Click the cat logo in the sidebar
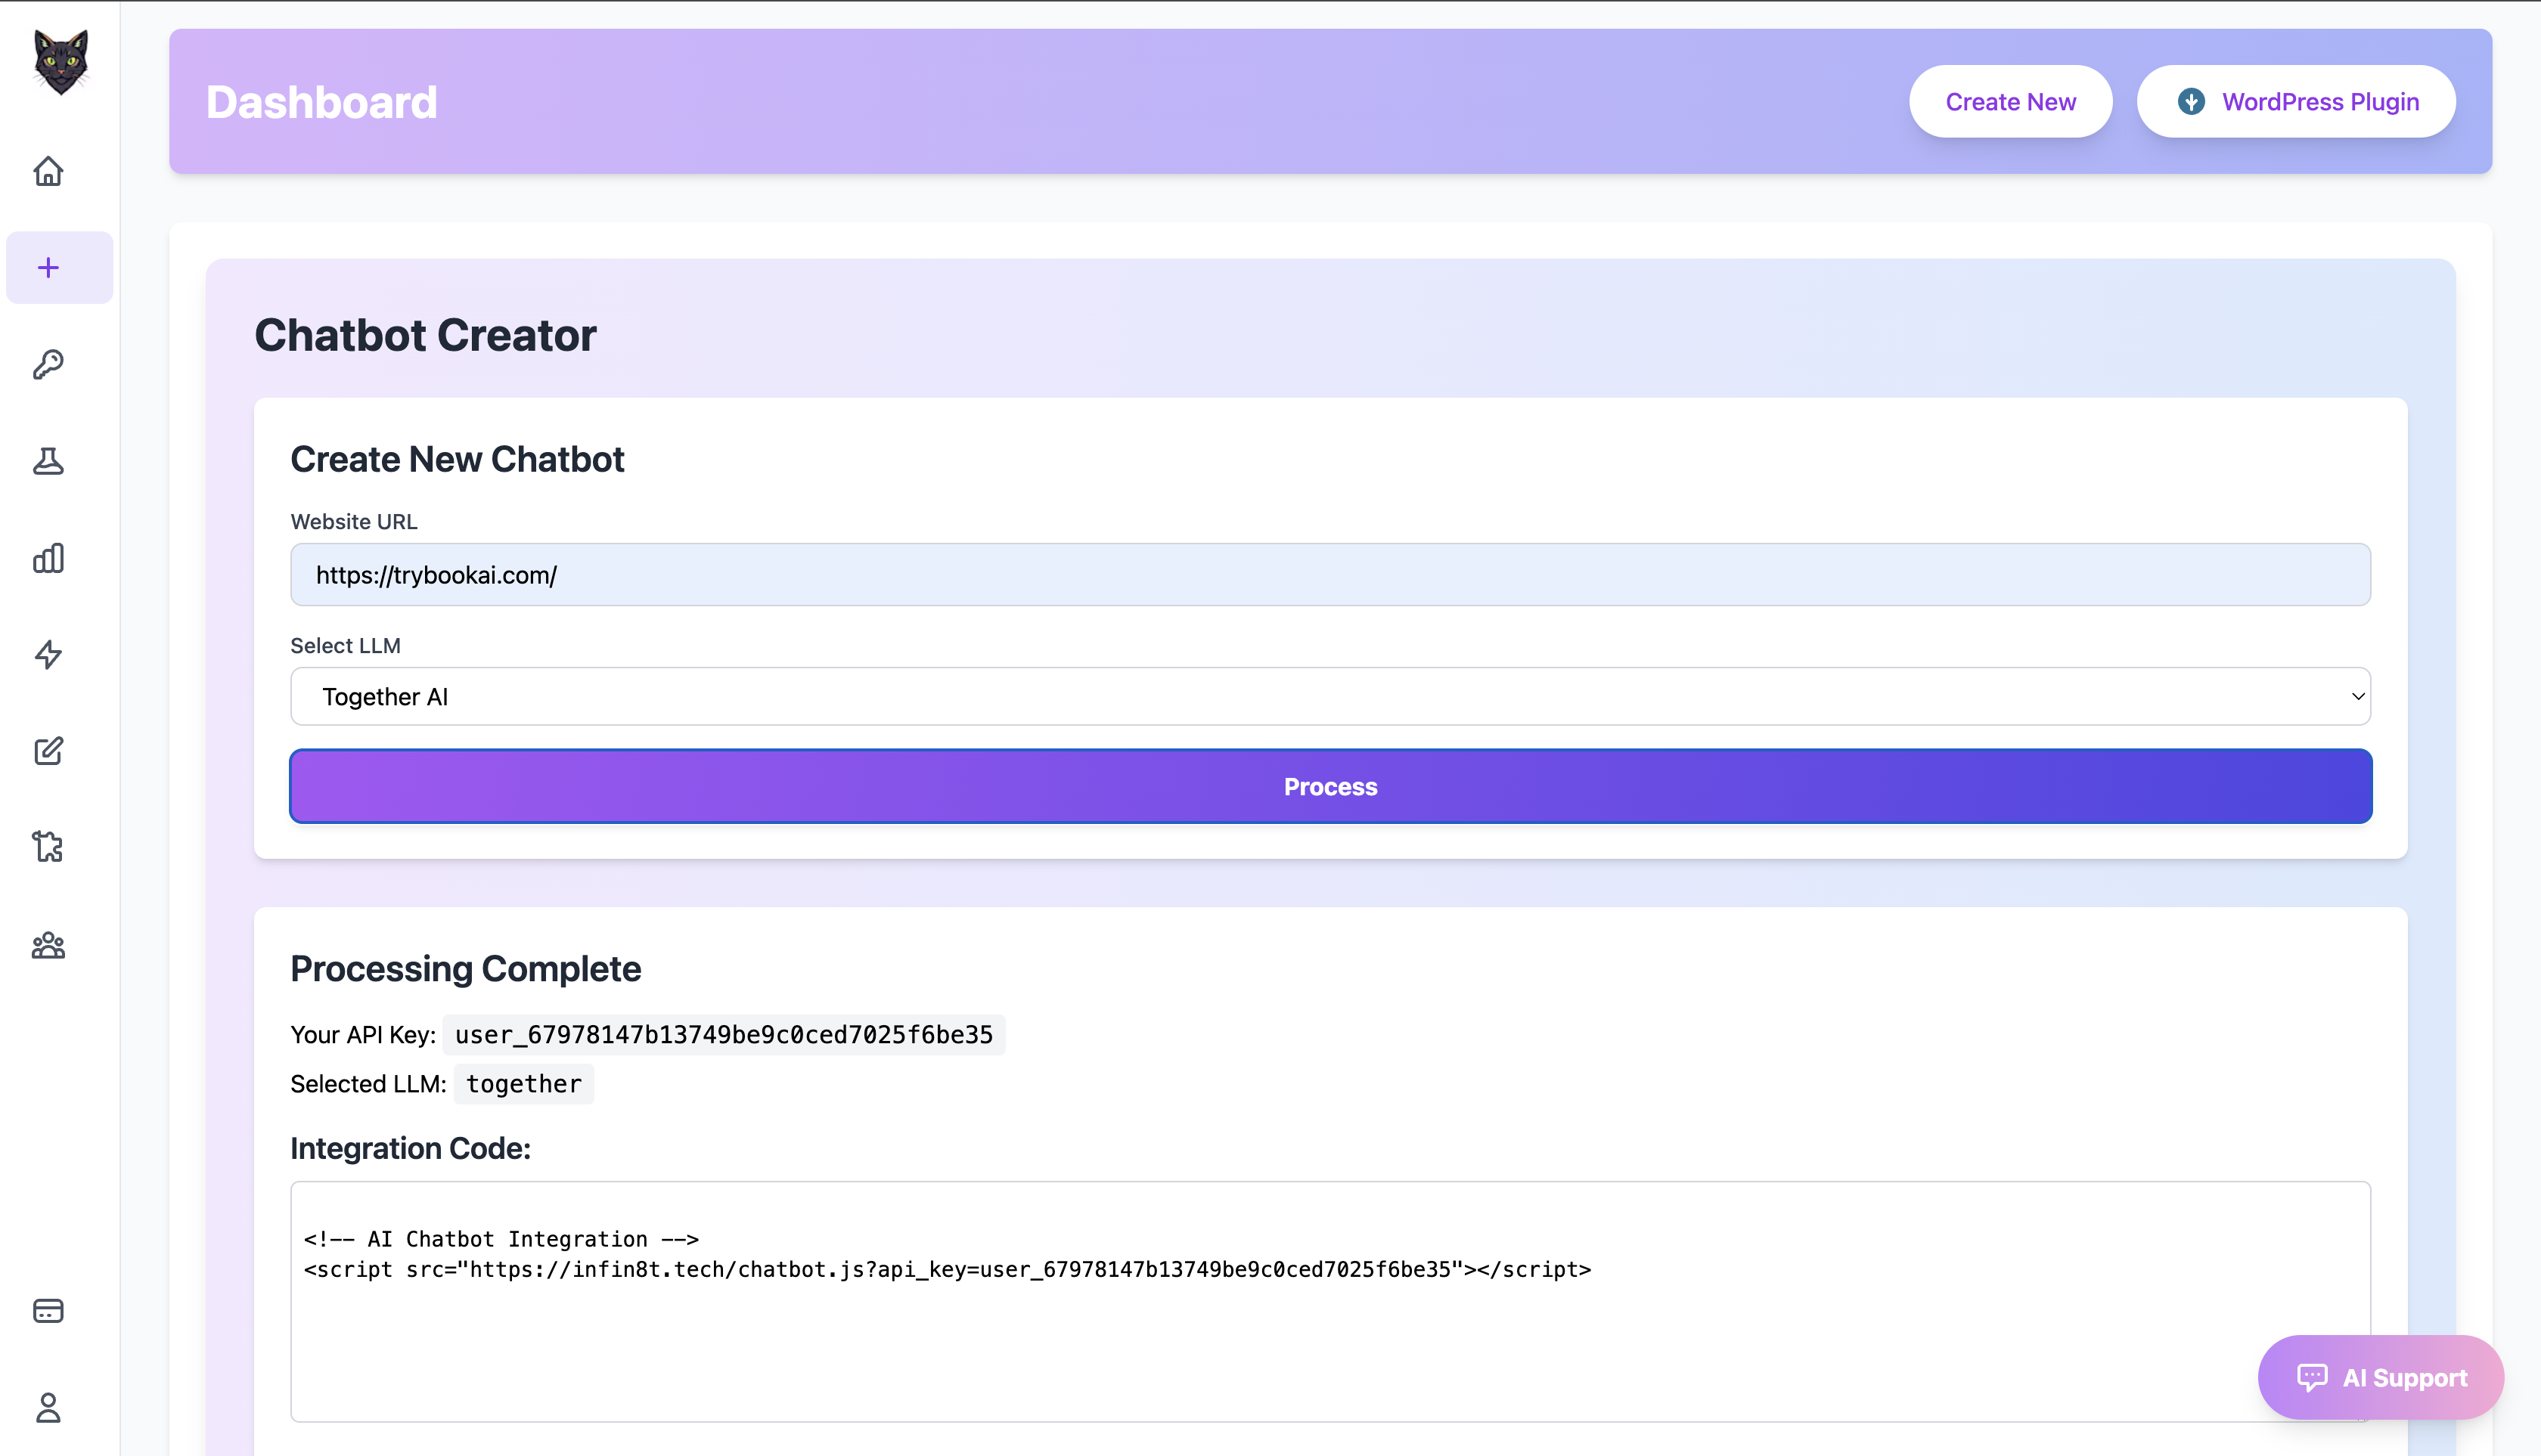The height and width of the screenshot is (1456, 2541). (60, 62)
